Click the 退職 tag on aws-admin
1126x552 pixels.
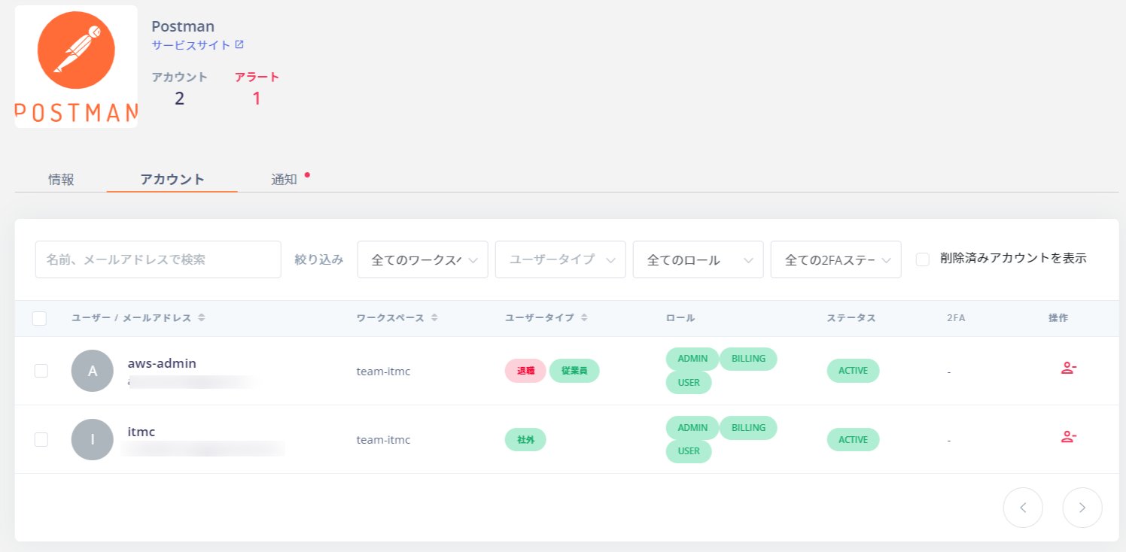tap(525, 371)
